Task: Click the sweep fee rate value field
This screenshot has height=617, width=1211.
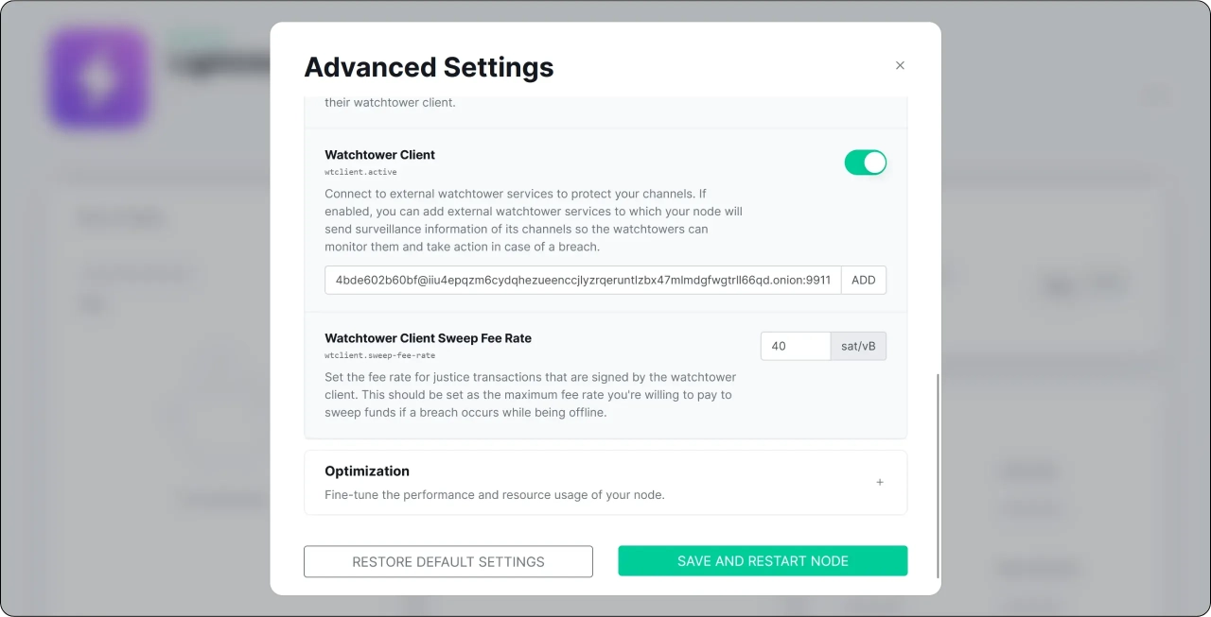Action: pyautogui.click(x=795, y=346)
